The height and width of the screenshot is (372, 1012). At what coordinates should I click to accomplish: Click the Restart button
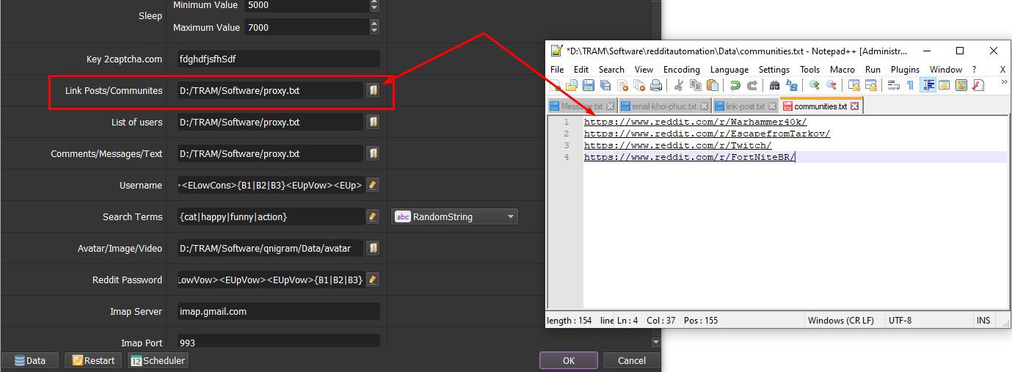[93, 360]
